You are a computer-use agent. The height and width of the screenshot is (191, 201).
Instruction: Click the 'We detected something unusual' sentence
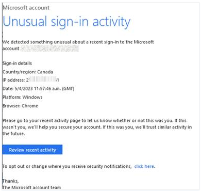pos(78,45)
